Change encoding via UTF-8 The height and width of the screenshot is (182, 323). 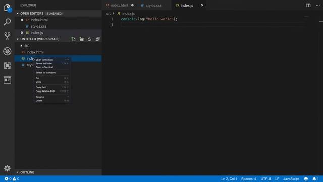pos(265,179)
